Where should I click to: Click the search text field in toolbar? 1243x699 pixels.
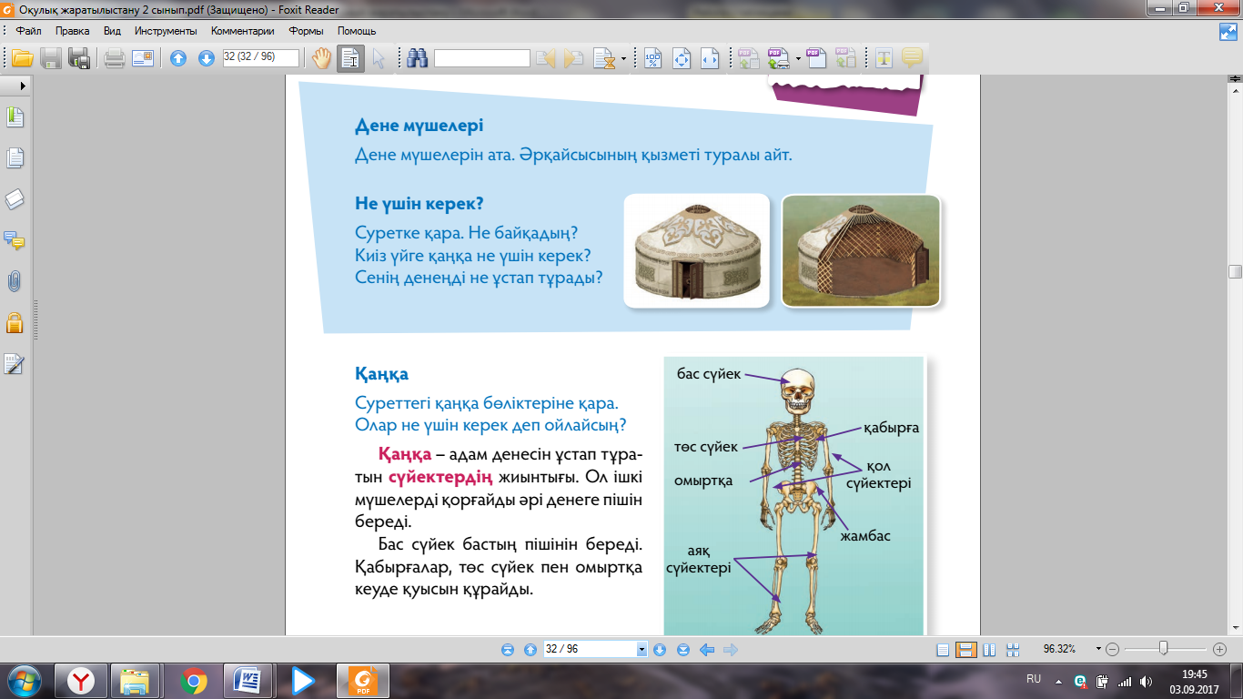pos(482,58)
